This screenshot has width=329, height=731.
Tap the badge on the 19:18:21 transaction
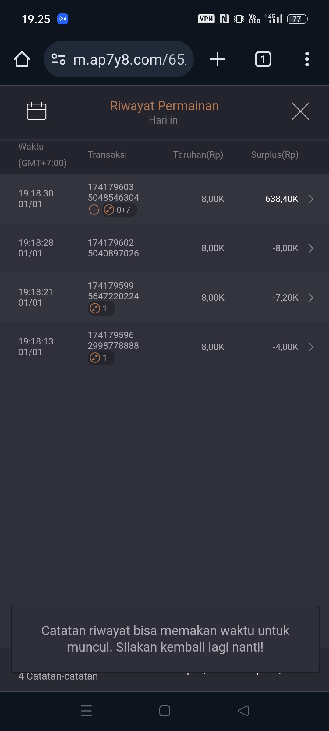point(101,309)
